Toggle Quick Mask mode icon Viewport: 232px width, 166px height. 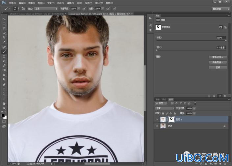[x=4, y=122]
